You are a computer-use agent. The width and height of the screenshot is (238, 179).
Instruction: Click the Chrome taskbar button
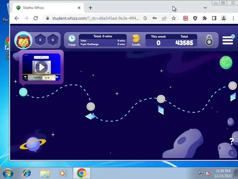coord(82,173)
